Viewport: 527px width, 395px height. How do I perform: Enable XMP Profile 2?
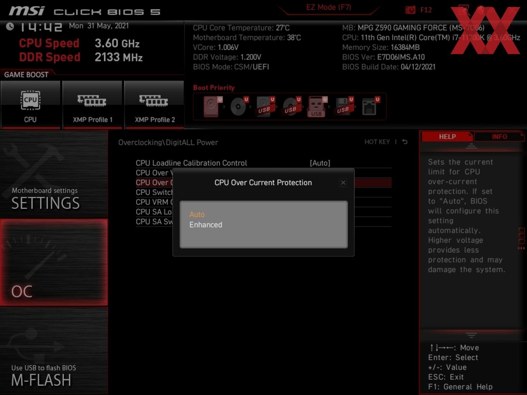click(154, 105)
